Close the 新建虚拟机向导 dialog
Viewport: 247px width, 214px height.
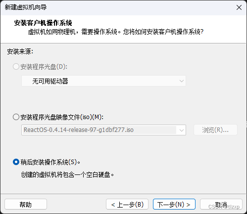click(x=239, y=7)
